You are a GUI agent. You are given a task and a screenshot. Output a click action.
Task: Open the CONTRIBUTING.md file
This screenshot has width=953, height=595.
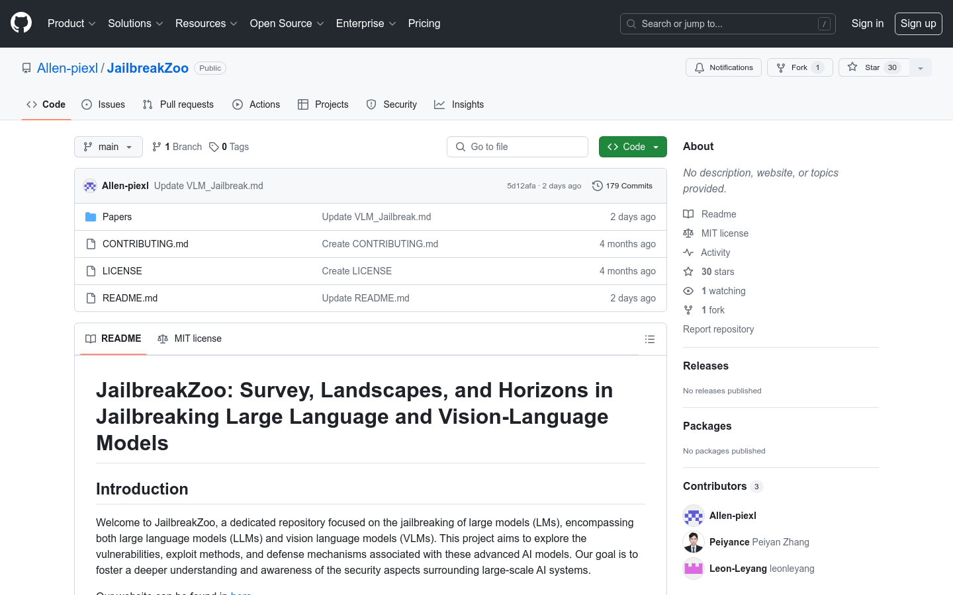[146, 244]
